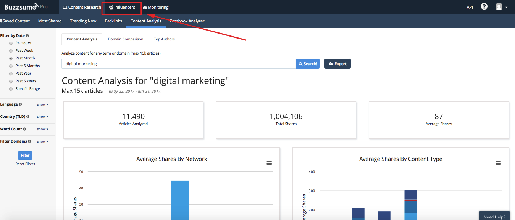Screen dimensions: 515x220
Task: Open the Content Analysis navigation item
Action: pos(146,21)
